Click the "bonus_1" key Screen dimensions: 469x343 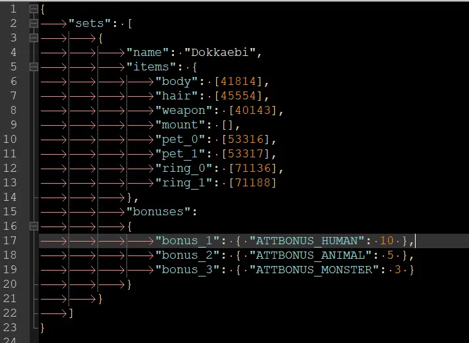(x=188, y=241)
